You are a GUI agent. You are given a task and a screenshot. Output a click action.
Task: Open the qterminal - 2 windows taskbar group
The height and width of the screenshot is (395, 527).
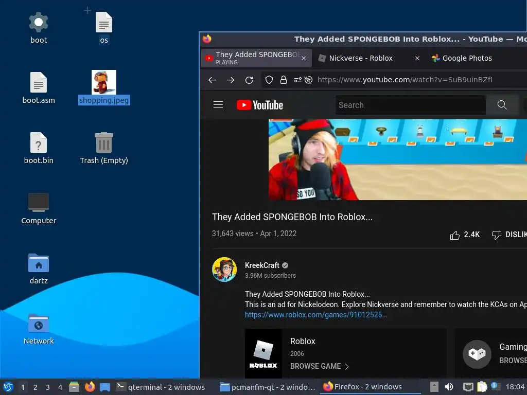161,387
